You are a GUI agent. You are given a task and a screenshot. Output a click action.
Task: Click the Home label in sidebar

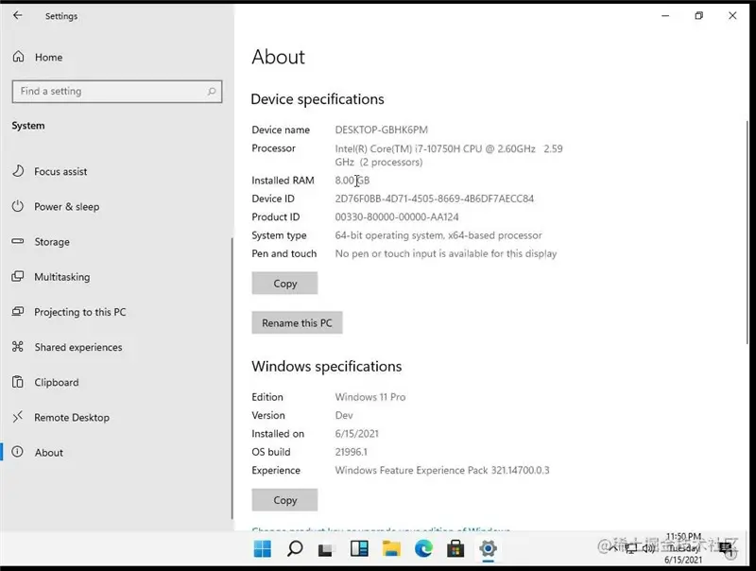49,58
